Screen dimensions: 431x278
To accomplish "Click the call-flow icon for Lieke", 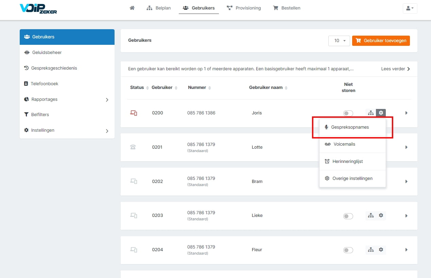I will pyautogui.click(x=371, y=216).
